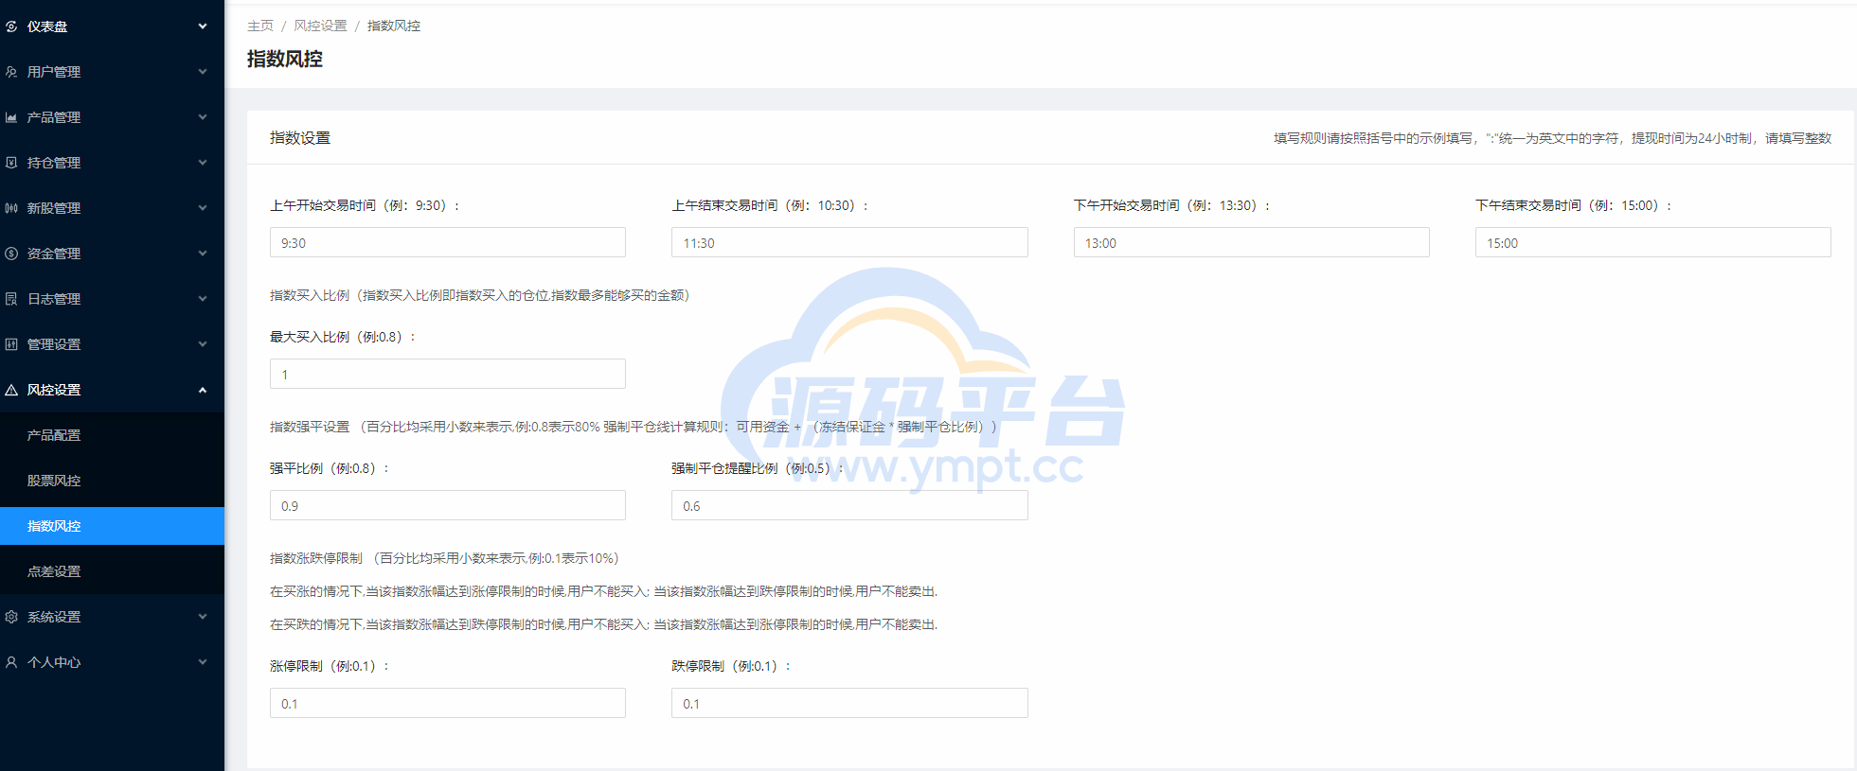Click the 指数强平设置 description text
1857x771 pixels.
(635, 427)
